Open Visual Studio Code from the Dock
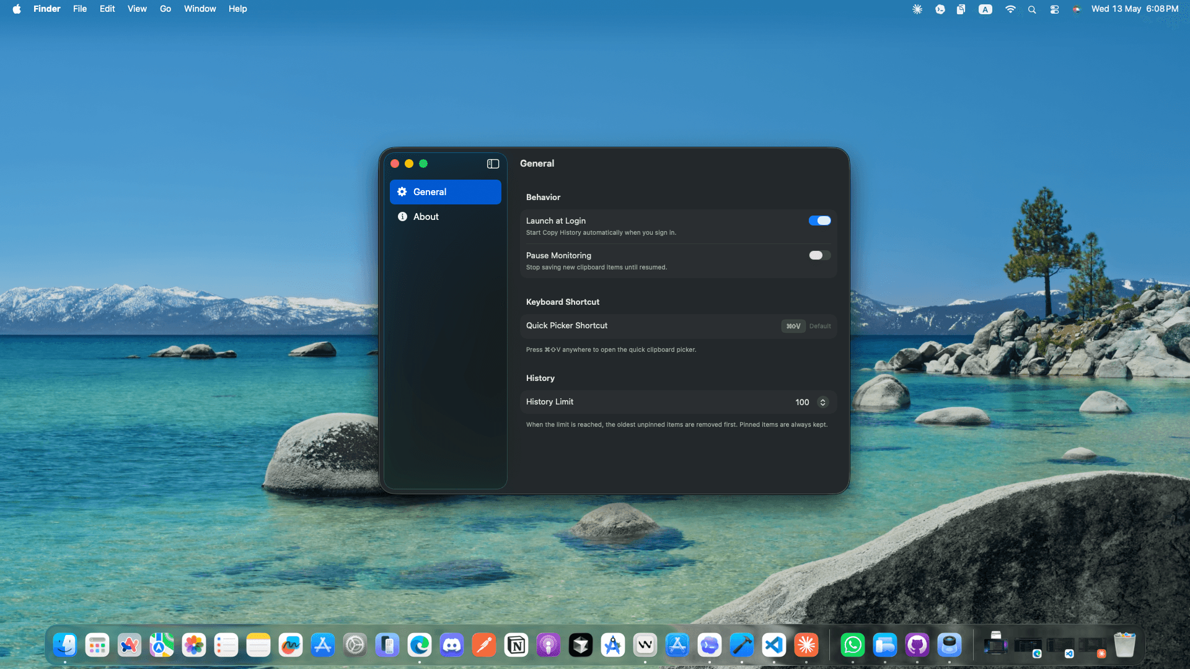The width and height of the screenshot is (1190, 669). tap(774, 645)
